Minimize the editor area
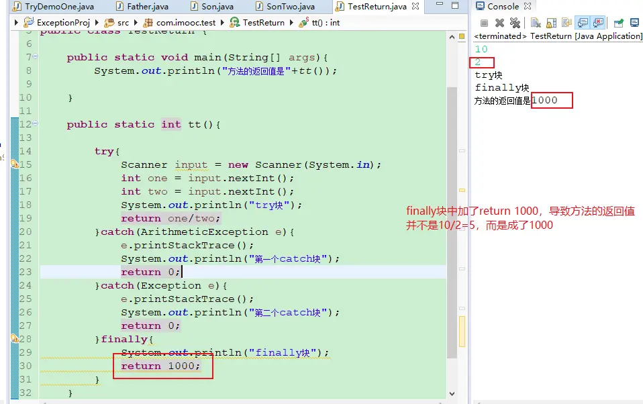The image size is (643, 404). (440, 4)
